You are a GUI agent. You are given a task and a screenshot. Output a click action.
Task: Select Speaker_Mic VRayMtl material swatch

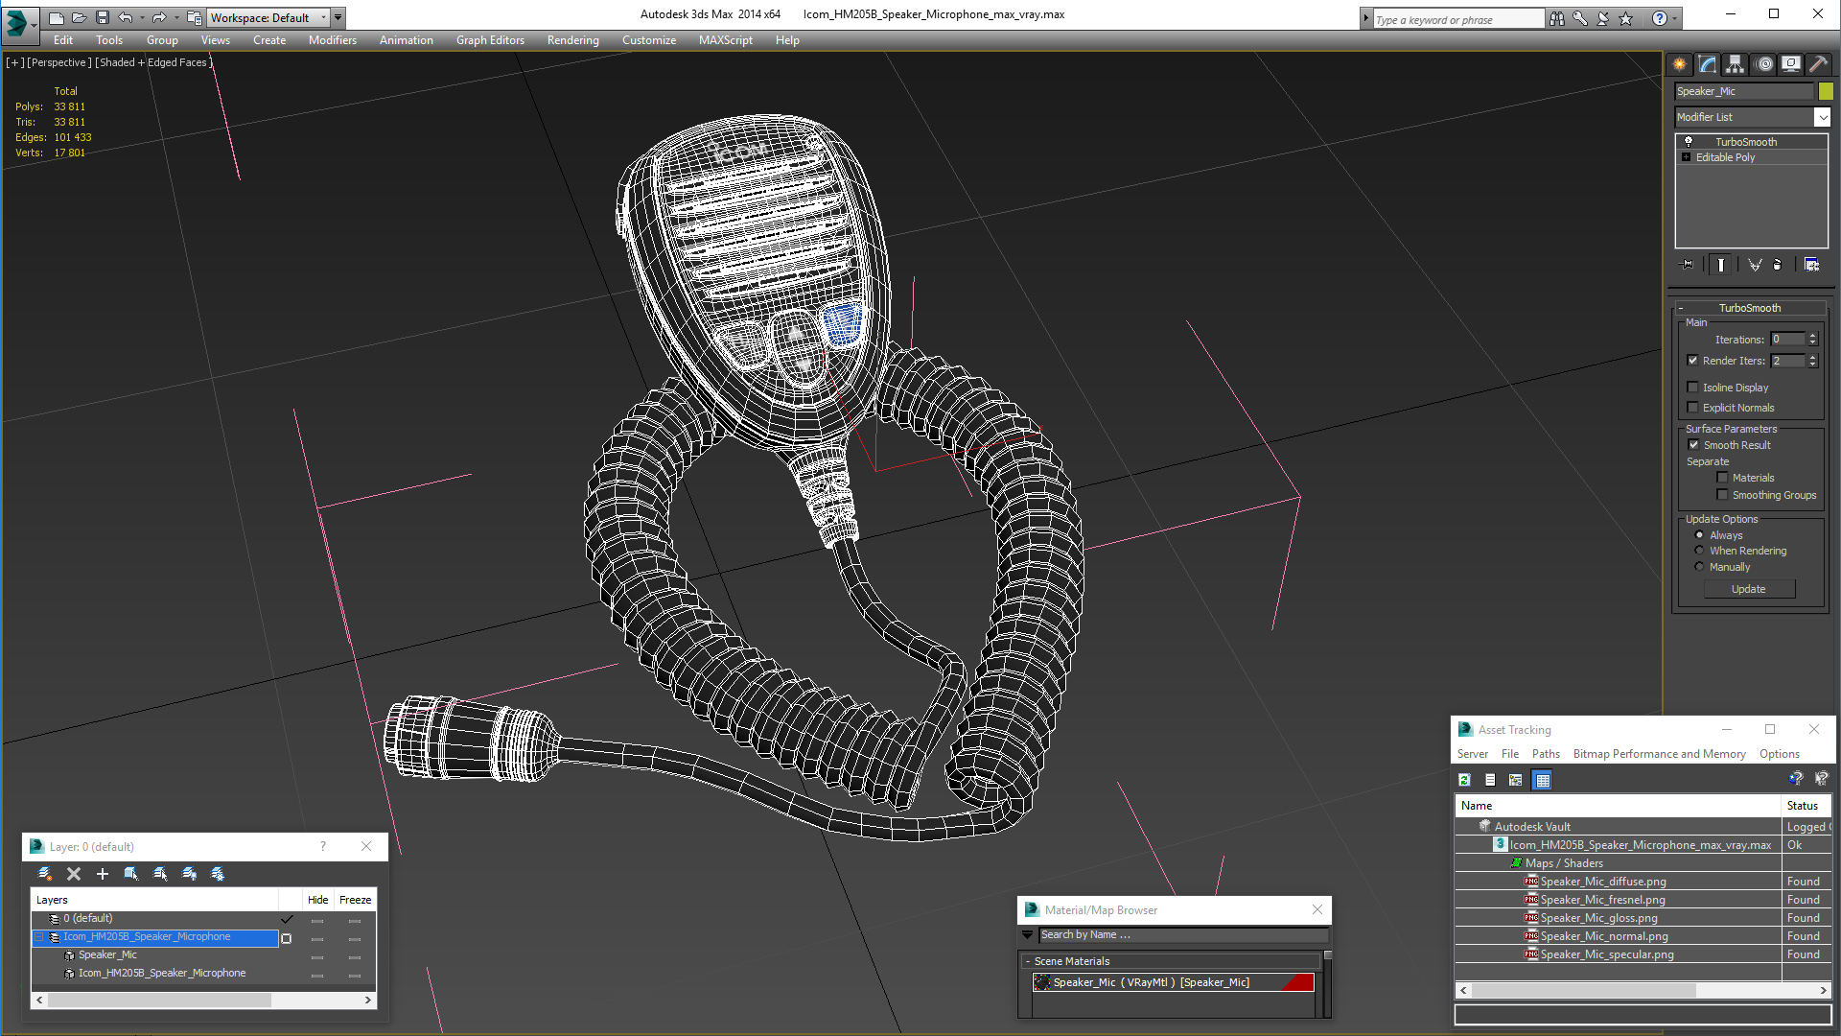[x=1042, y=982]
